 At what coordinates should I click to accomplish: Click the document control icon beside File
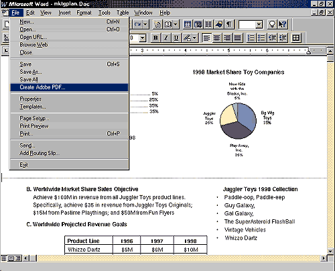pos(5,13)
